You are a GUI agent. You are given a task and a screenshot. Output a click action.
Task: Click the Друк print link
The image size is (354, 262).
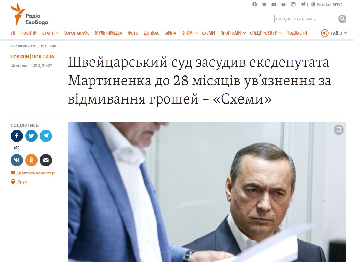tap(19, 181)
